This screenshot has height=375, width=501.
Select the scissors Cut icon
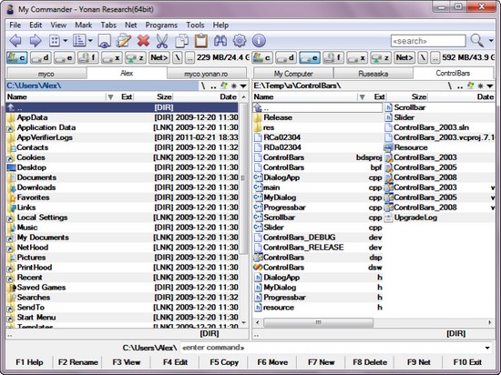(x=162, y=41)
